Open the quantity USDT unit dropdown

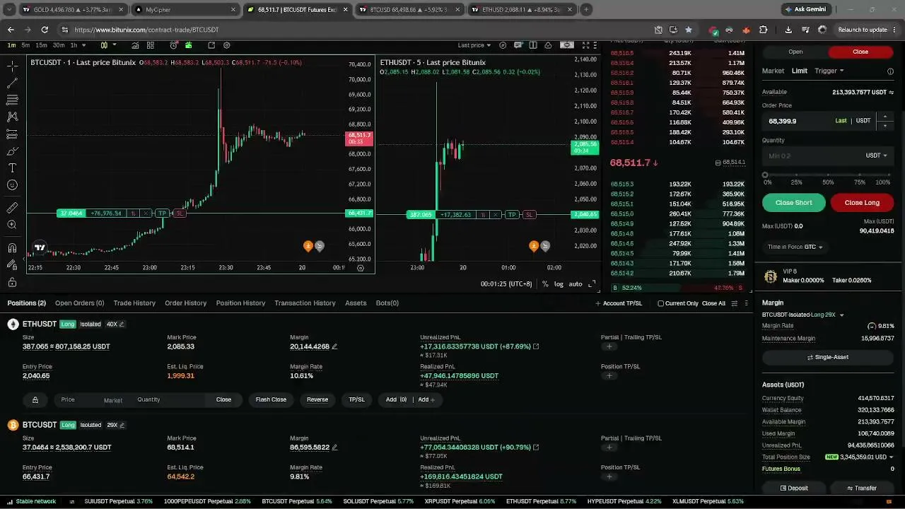(877, 156)
